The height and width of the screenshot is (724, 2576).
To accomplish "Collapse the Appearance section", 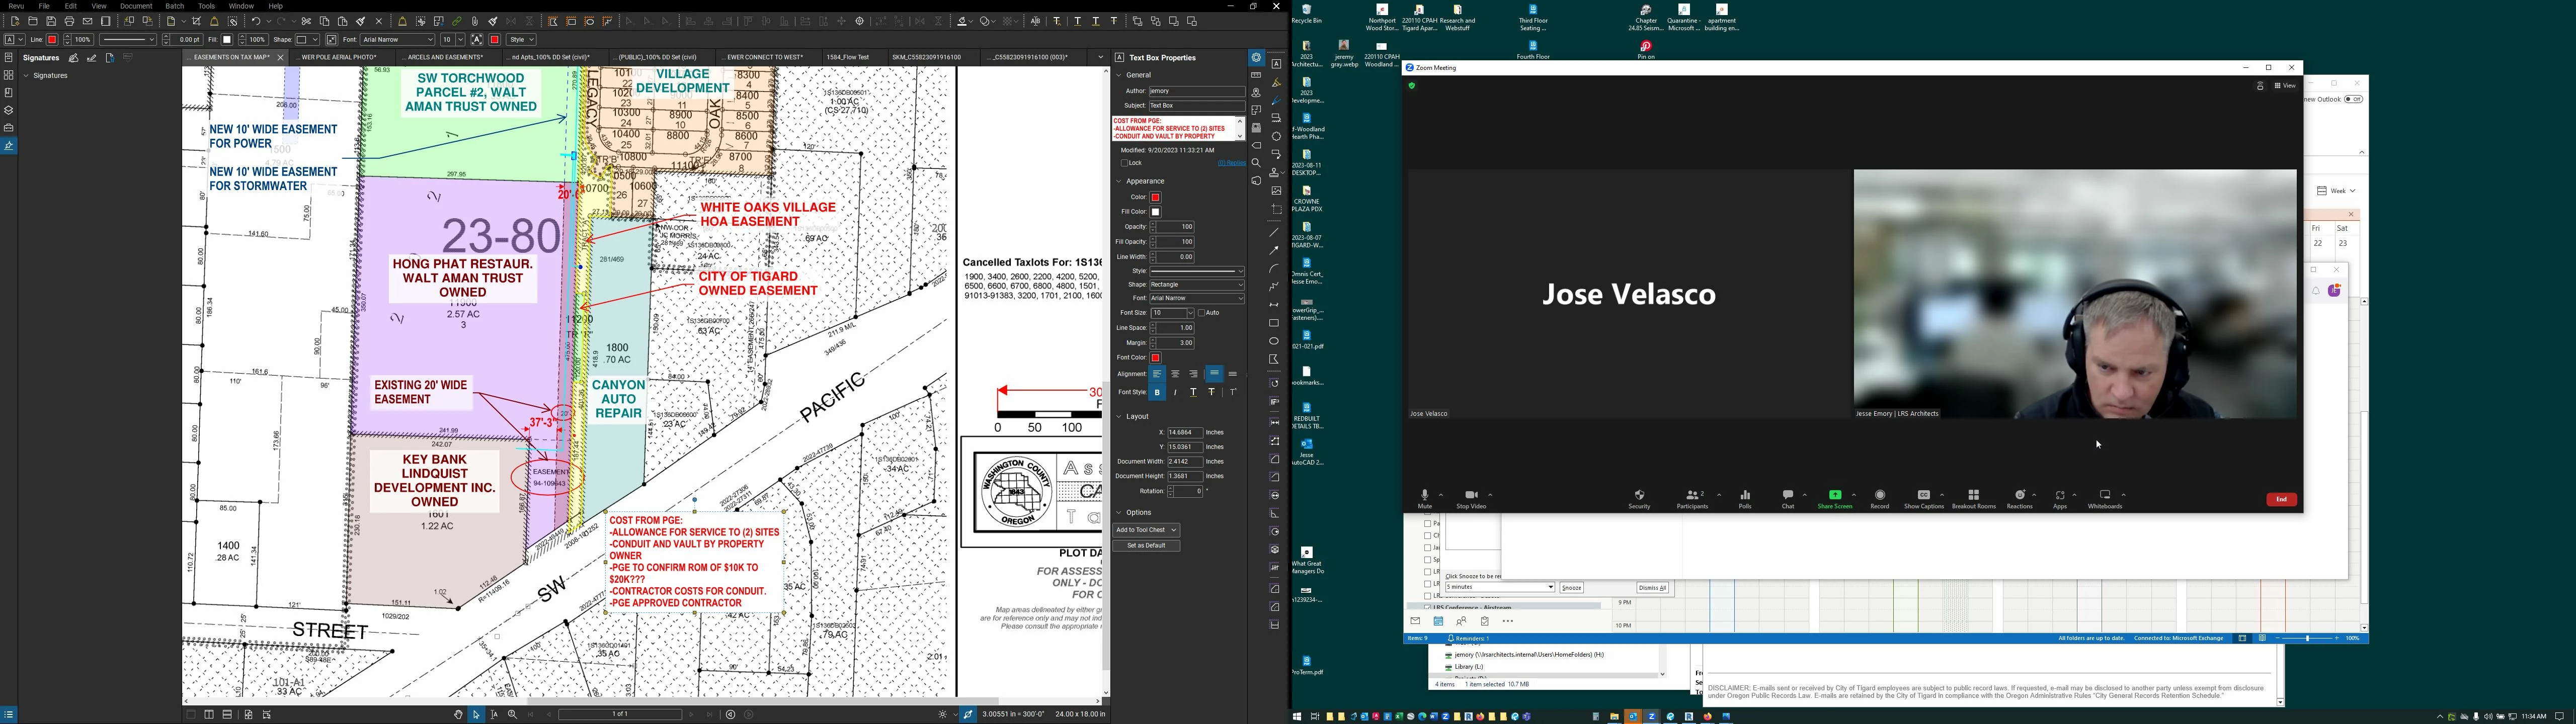I will (1119, 182).
